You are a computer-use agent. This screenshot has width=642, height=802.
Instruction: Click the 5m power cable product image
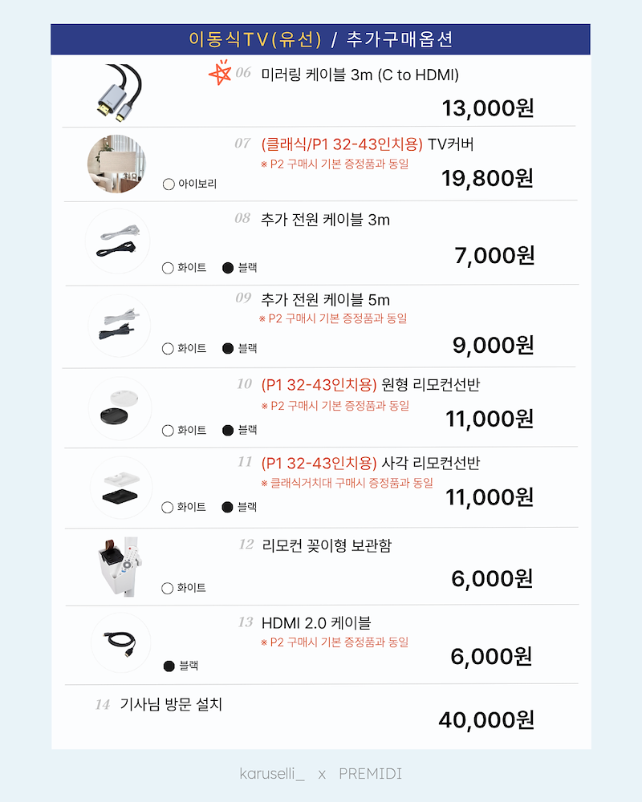[119, 326]
